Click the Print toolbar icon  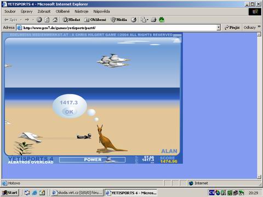pyautogui.click(x=153, y=20)
